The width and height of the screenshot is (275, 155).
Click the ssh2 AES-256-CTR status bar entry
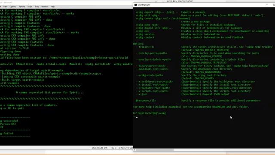99,148
